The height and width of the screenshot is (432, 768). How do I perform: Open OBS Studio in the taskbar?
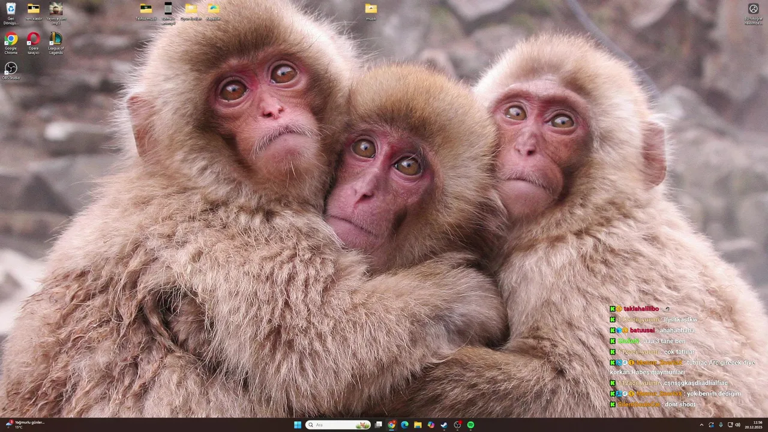click(457, 425)
